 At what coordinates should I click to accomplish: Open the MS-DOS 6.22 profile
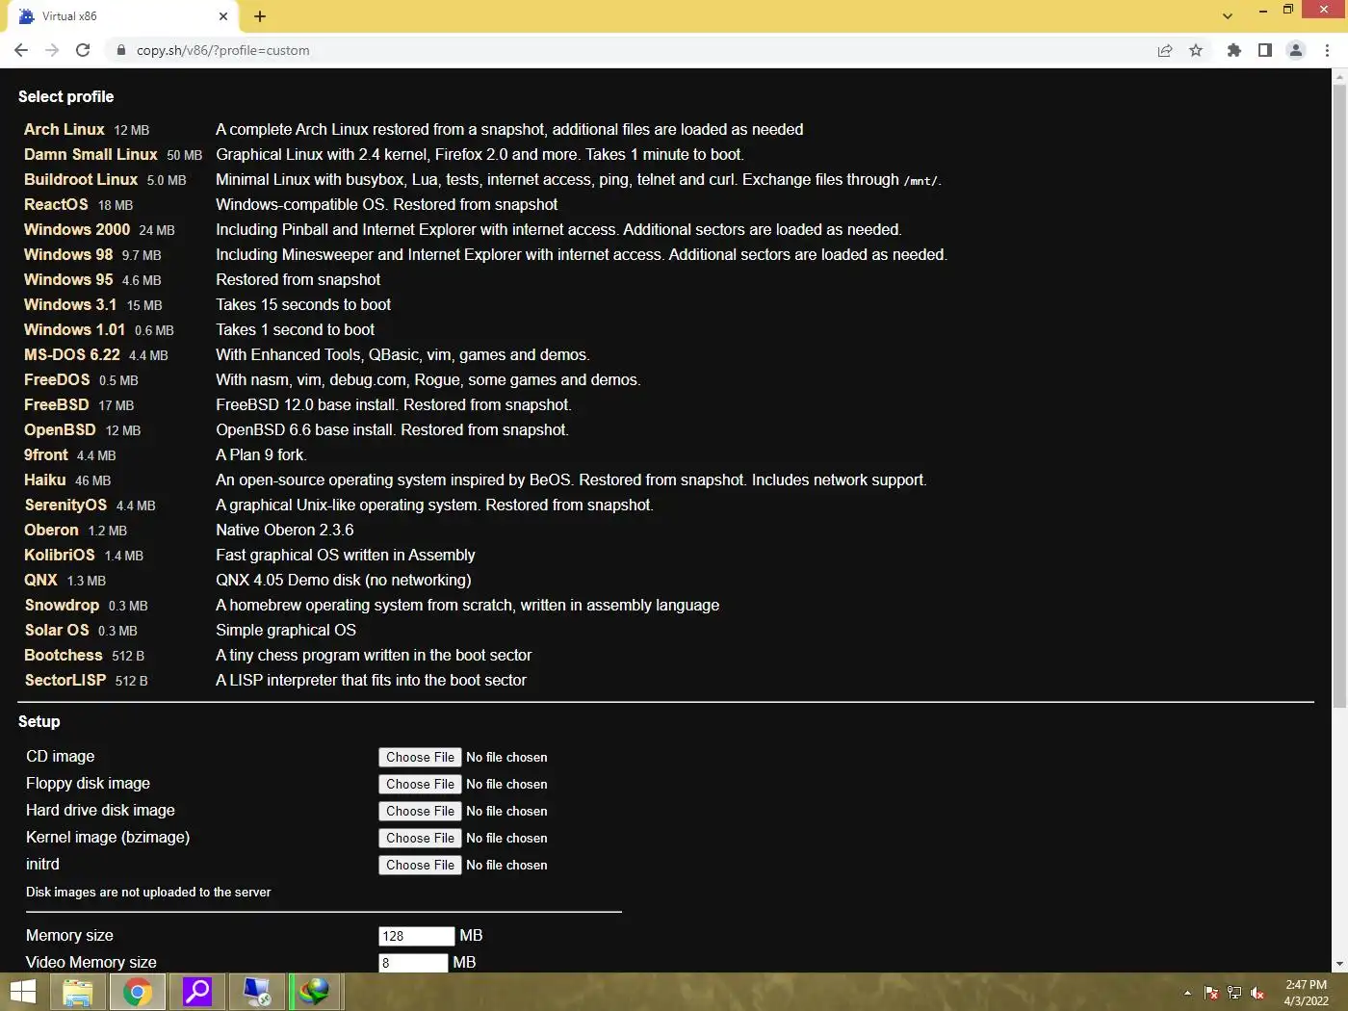point(72,354)
